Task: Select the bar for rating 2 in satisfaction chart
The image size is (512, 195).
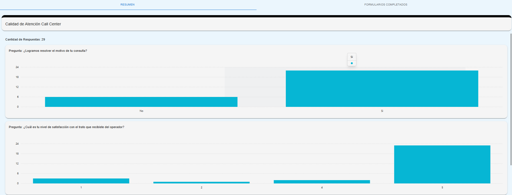Action: click(201, 183)
